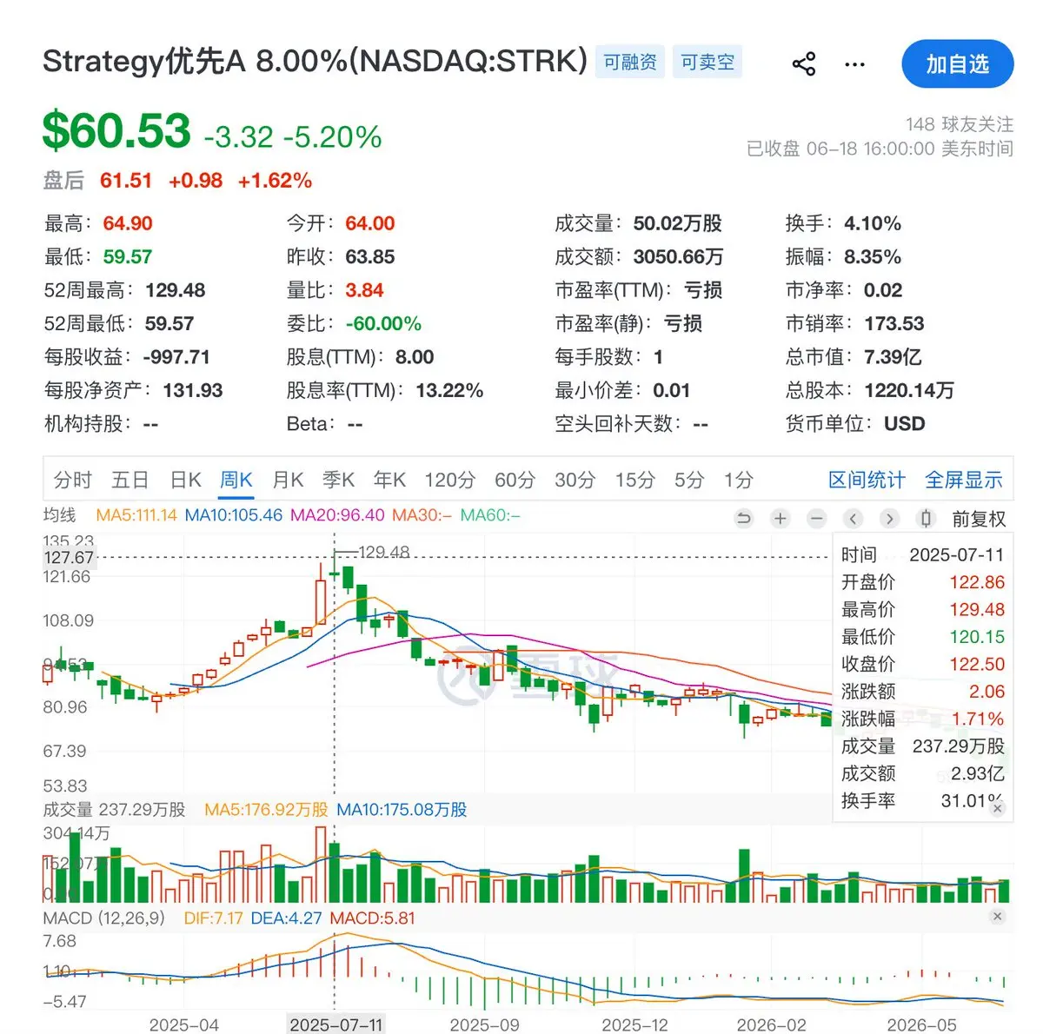This screenshot has height=1034, width=1043.
Task: Click the MA5:111.14 moving average label
Action: tap(136, 515)
